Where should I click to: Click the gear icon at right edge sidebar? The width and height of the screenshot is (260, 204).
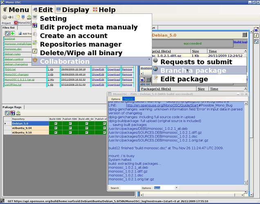point(256,30)
